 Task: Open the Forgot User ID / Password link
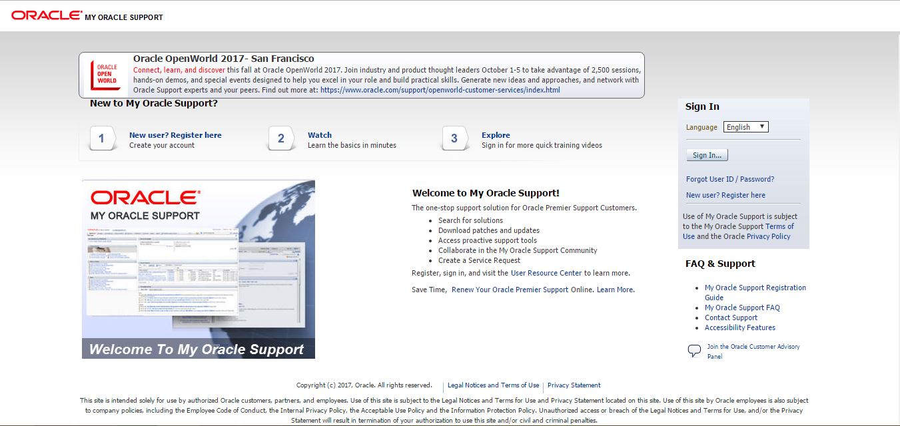729,178
